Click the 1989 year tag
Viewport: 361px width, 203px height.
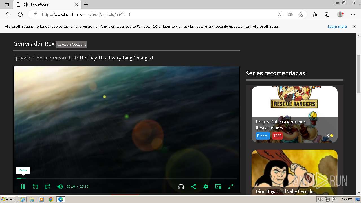point(277,136)
